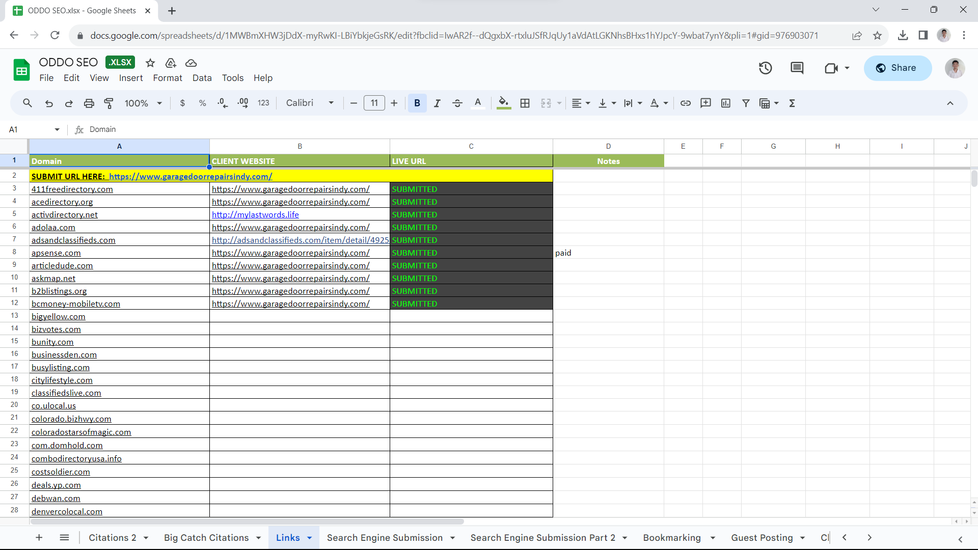Open the zoom level dropdown
This screenshot has width=978, height=550.
tap(143, 103)
